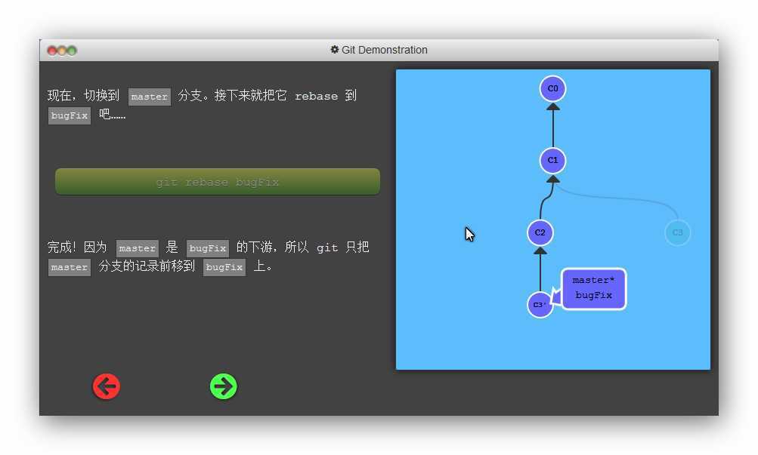Click the red back arrow button

[107, 386]
